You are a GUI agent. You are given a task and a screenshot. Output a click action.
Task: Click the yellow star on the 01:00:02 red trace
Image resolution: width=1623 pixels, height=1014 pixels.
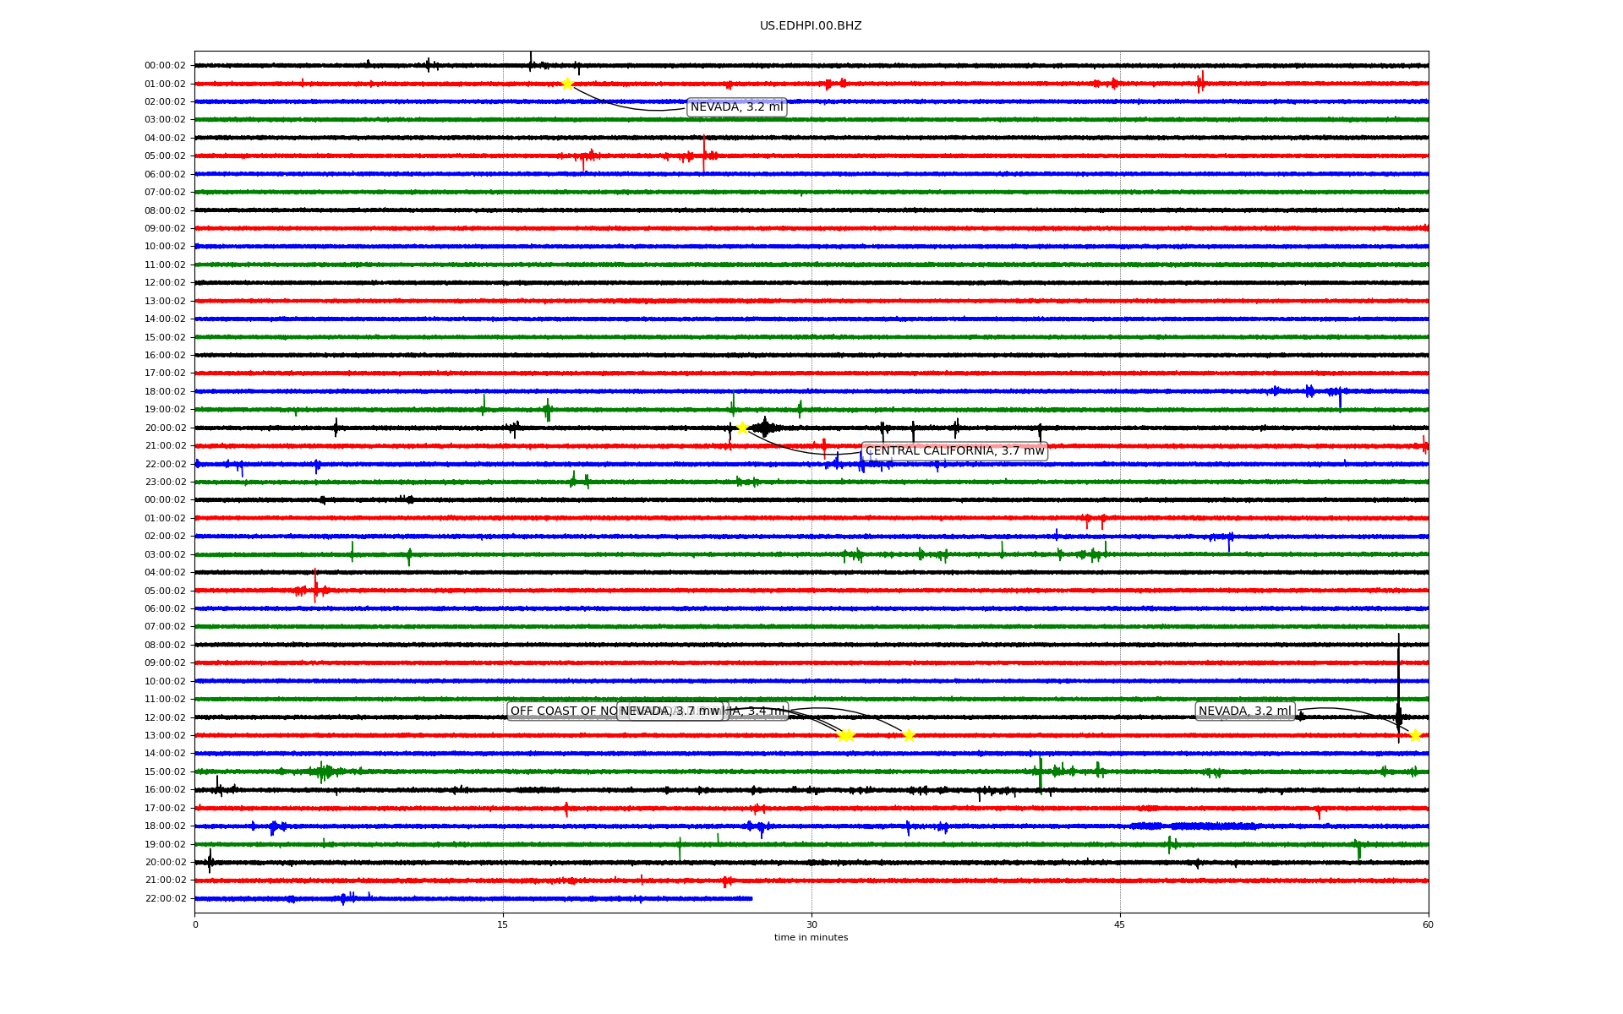point(567,84)
